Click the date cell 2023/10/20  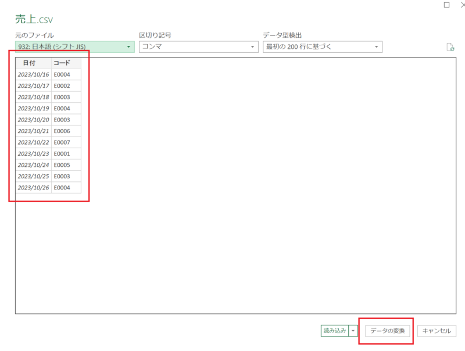(x=33, y=120)
